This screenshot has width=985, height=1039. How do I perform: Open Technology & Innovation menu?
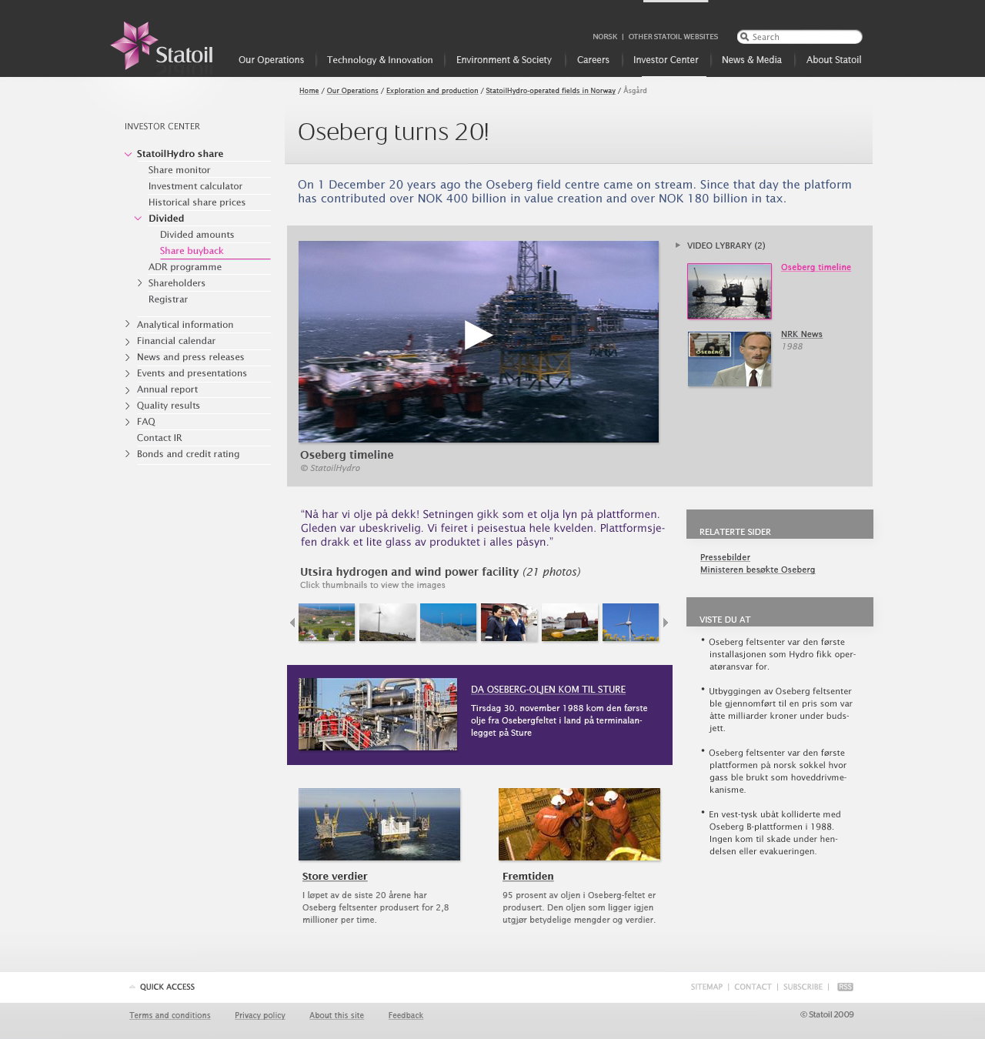pos(379,60)
